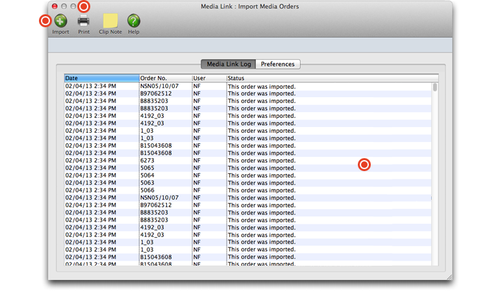Pick the row with order number 5064
The image size is (489, 291).
[165, 176]
